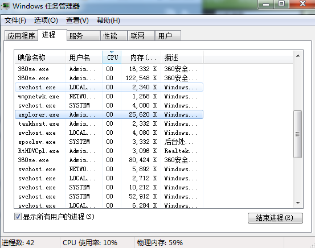Sort by the 用户名 column header
315x248 pixels.
(x=84, y=57)
